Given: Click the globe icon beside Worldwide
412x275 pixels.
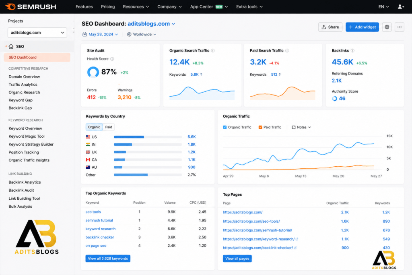Looking at the screenshot, I should (x=129, y=35).
